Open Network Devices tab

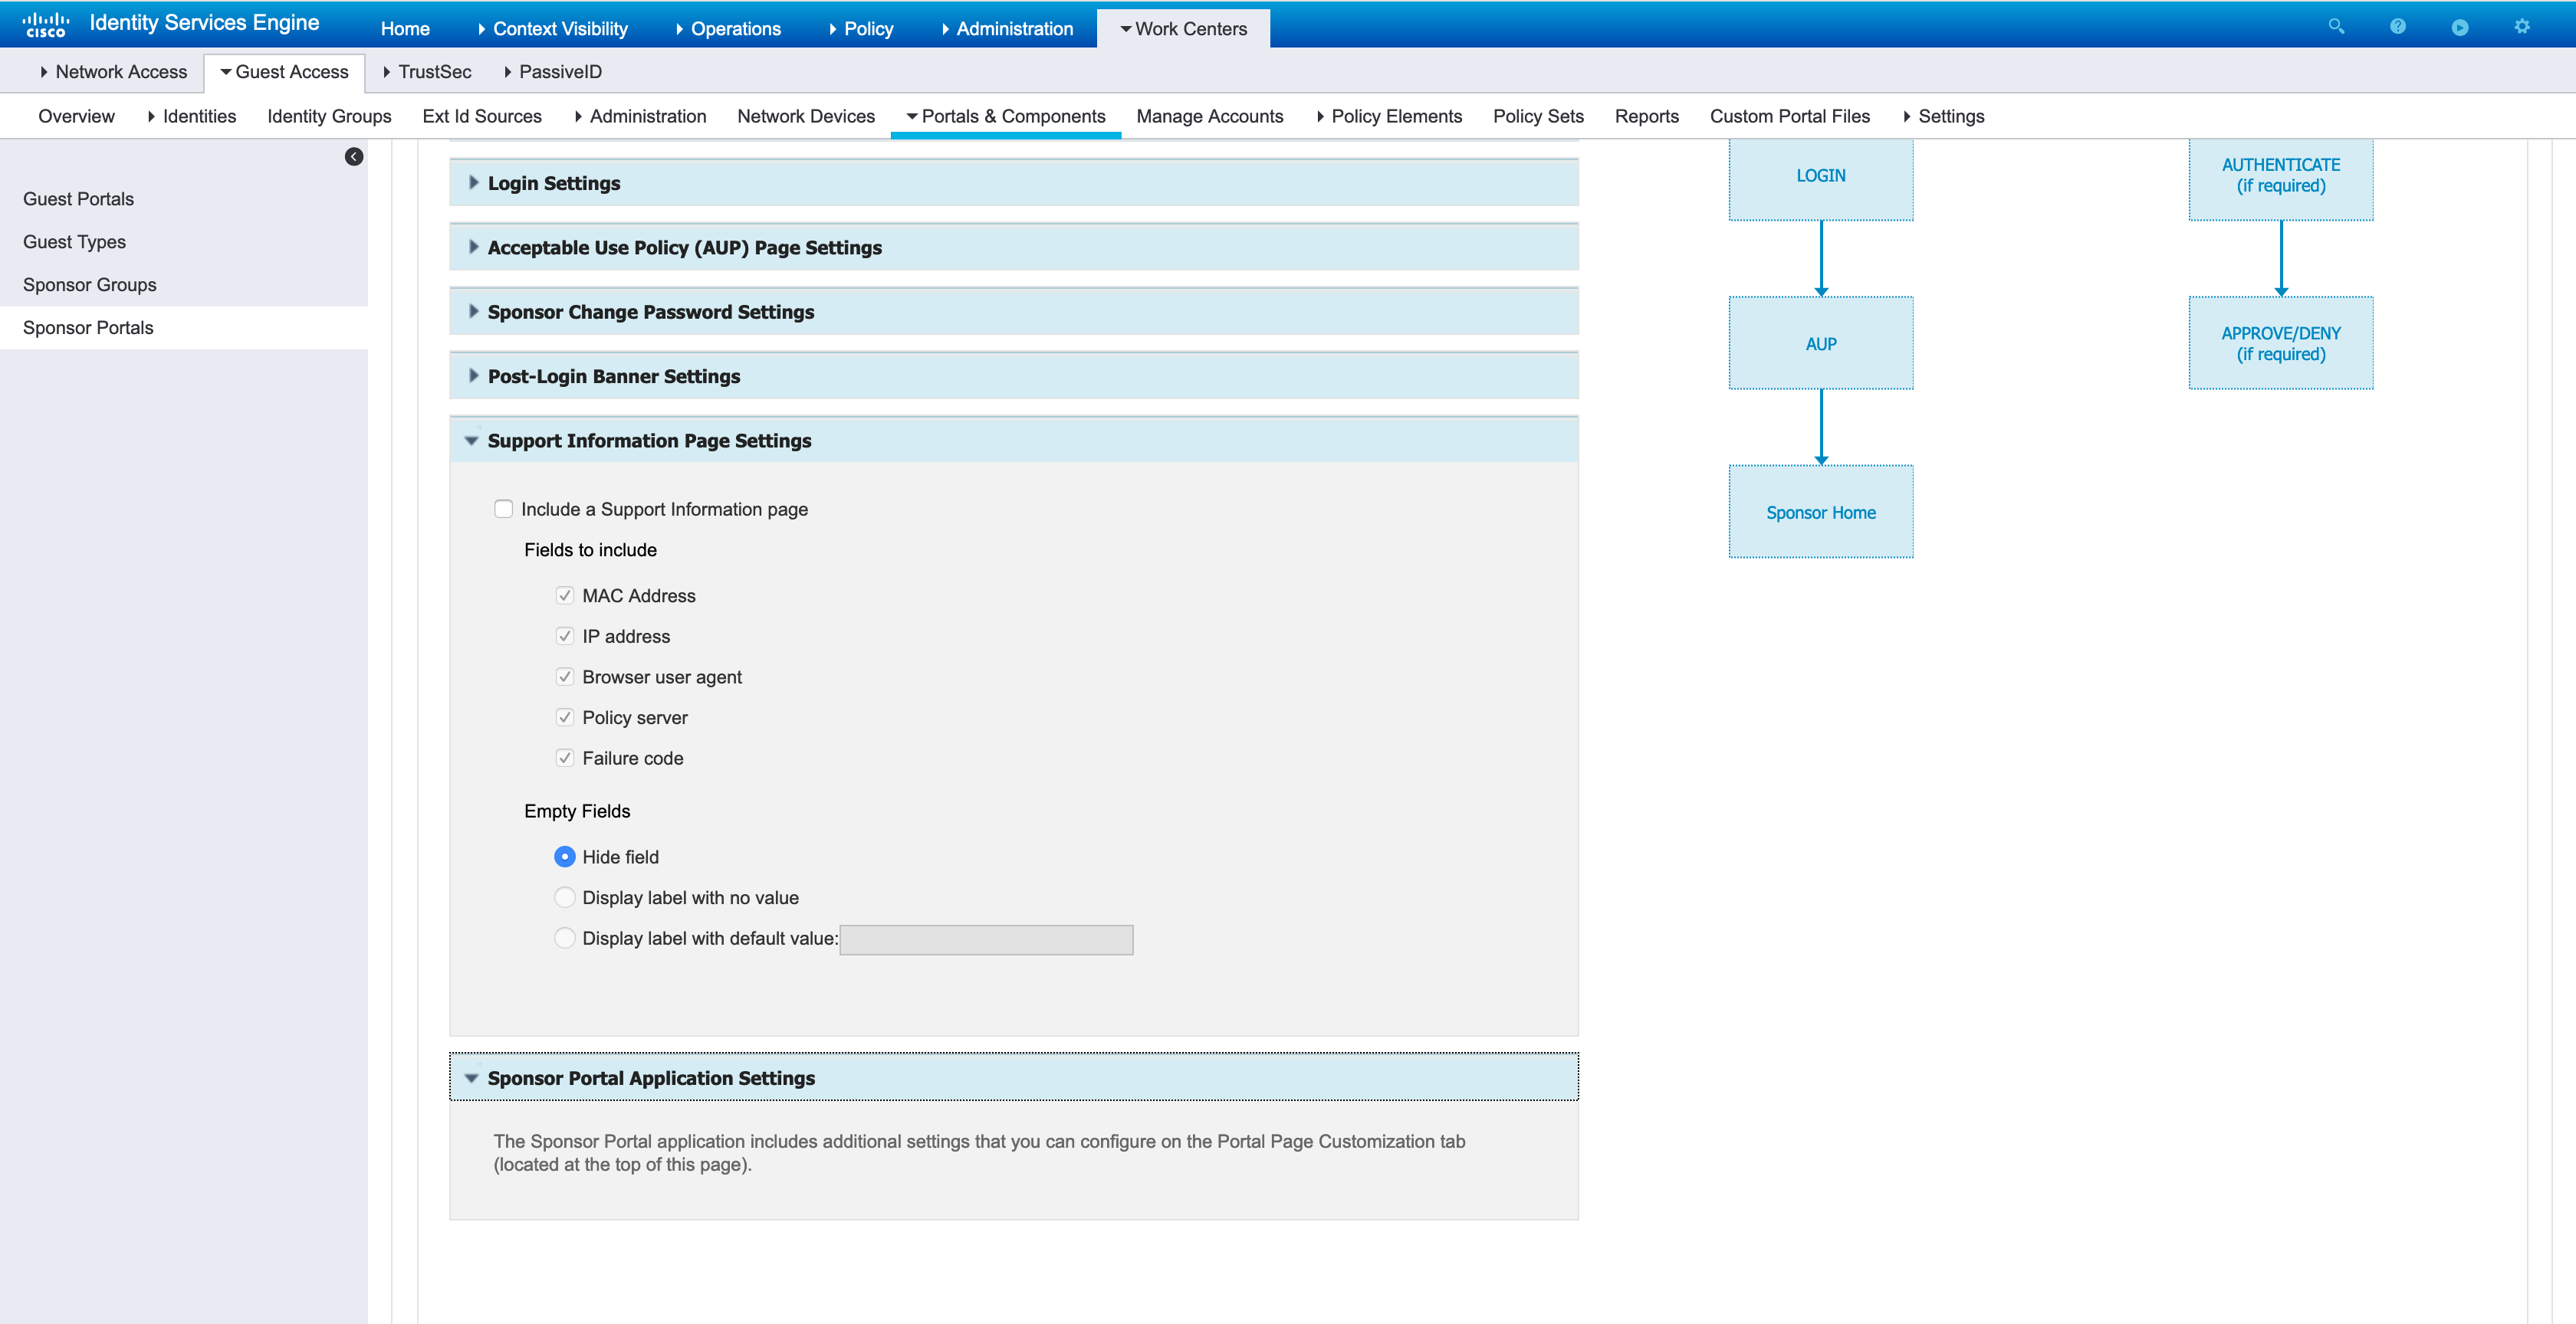(806, 117)
